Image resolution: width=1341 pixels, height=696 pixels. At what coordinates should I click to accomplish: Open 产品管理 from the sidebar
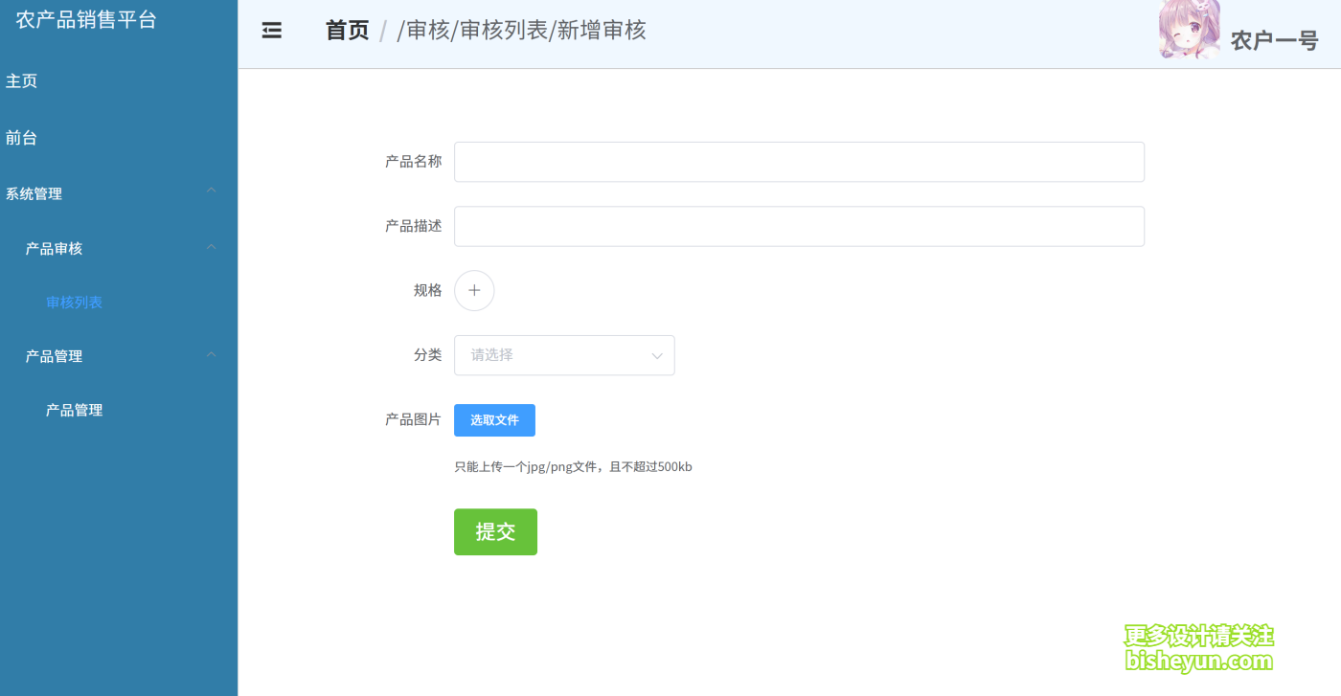click(74, 409)
